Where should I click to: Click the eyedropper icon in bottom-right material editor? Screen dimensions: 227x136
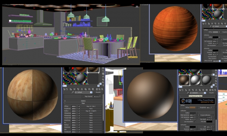click(188, 93)
